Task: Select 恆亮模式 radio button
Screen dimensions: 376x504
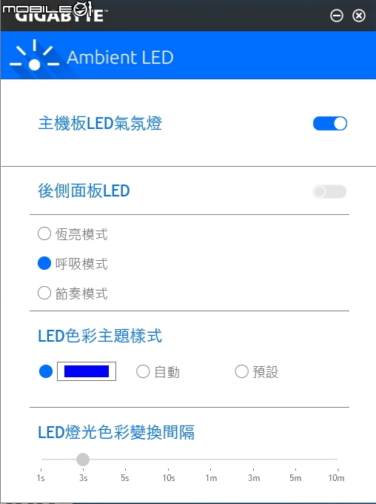Action: click(x=44, y=233)
